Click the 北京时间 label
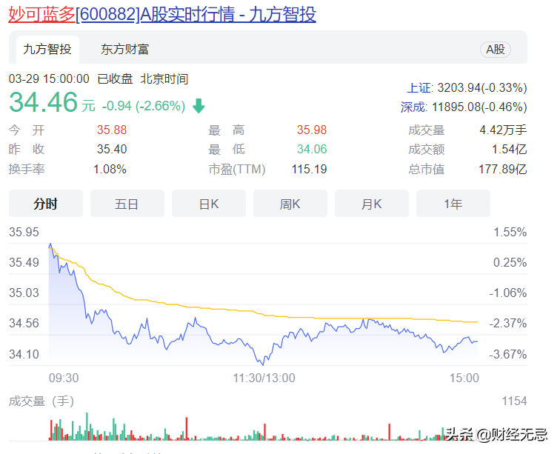560x454 pixels. (x=164, y=79)
